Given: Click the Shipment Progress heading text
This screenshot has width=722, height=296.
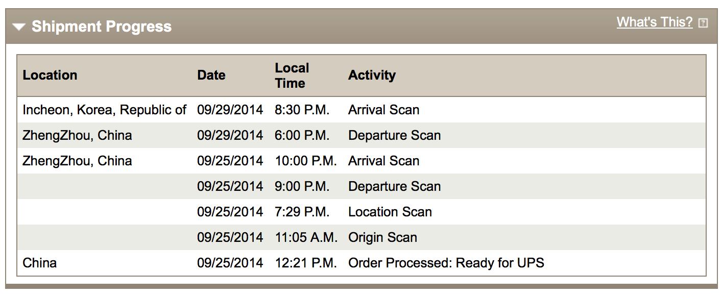Looking at the screenshot, I should point(102,27).
